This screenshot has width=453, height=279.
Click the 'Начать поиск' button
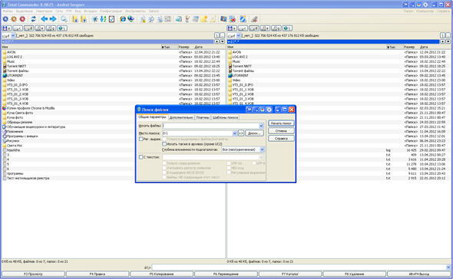[281, 123]
